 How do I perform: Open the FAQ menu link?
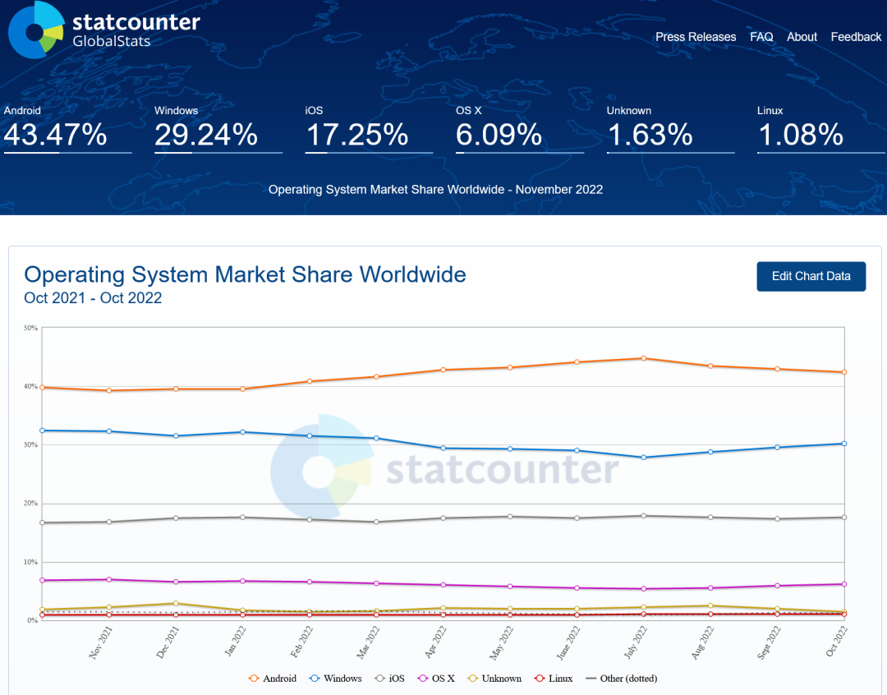[x=761, y=37]
